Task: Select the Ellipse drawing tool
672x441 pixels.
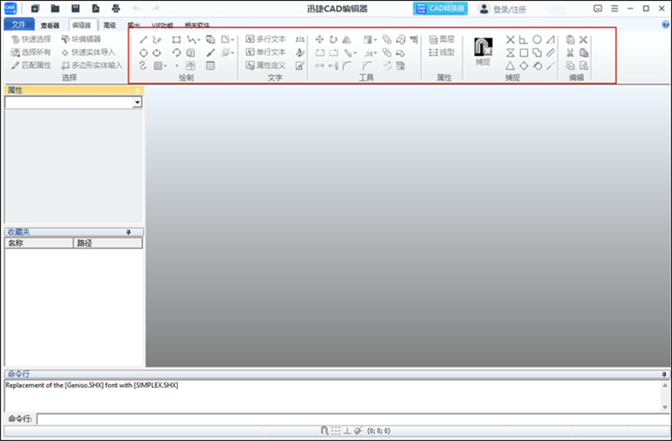Action: [157, 52]
